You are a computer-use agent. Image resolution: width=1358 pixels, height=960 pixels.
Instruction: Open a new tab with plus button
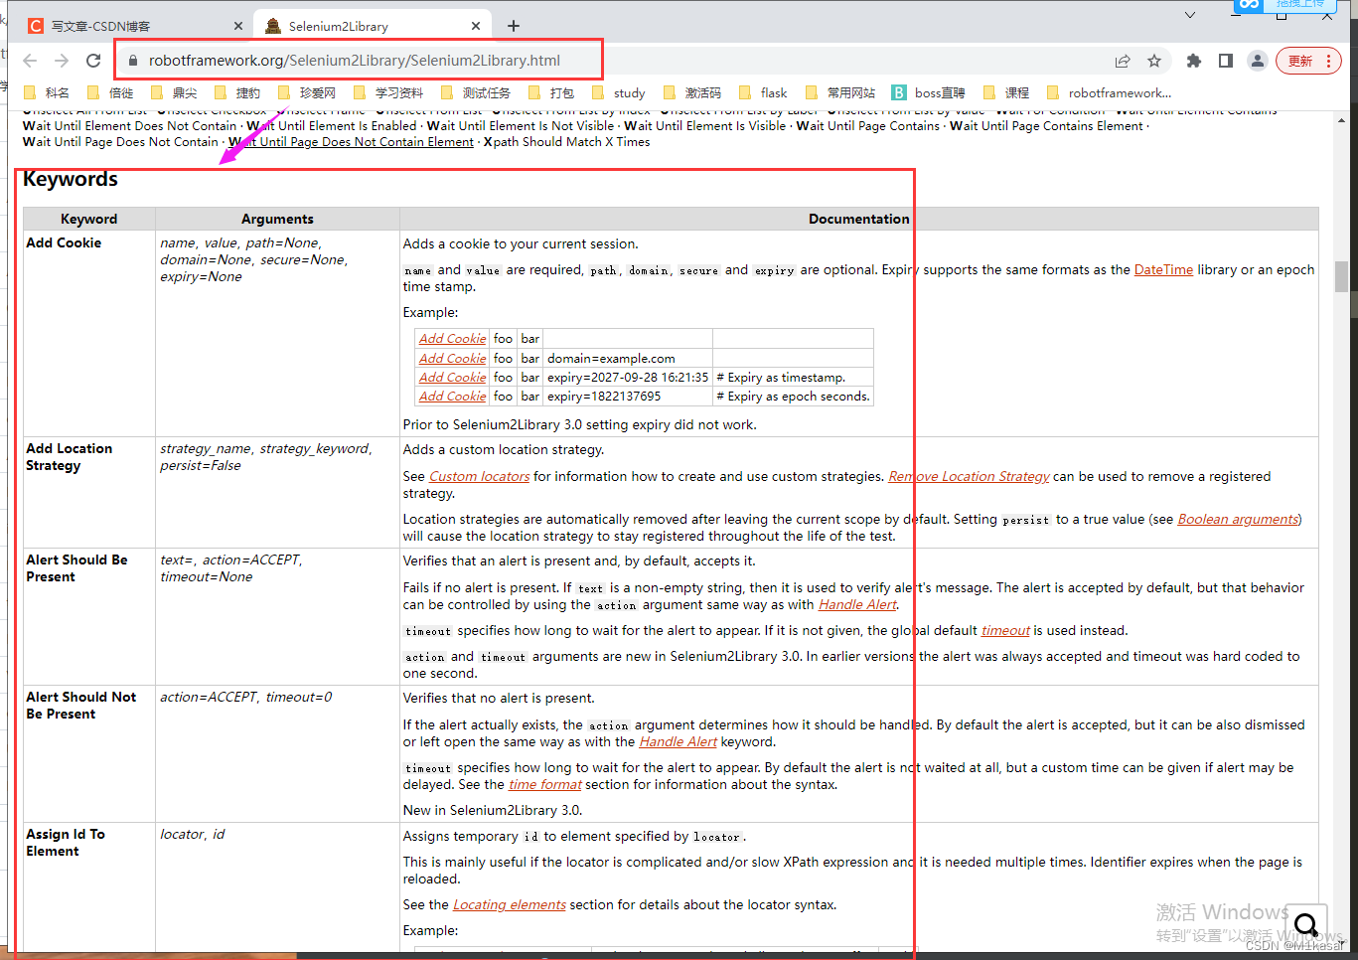tap(513, 26)
